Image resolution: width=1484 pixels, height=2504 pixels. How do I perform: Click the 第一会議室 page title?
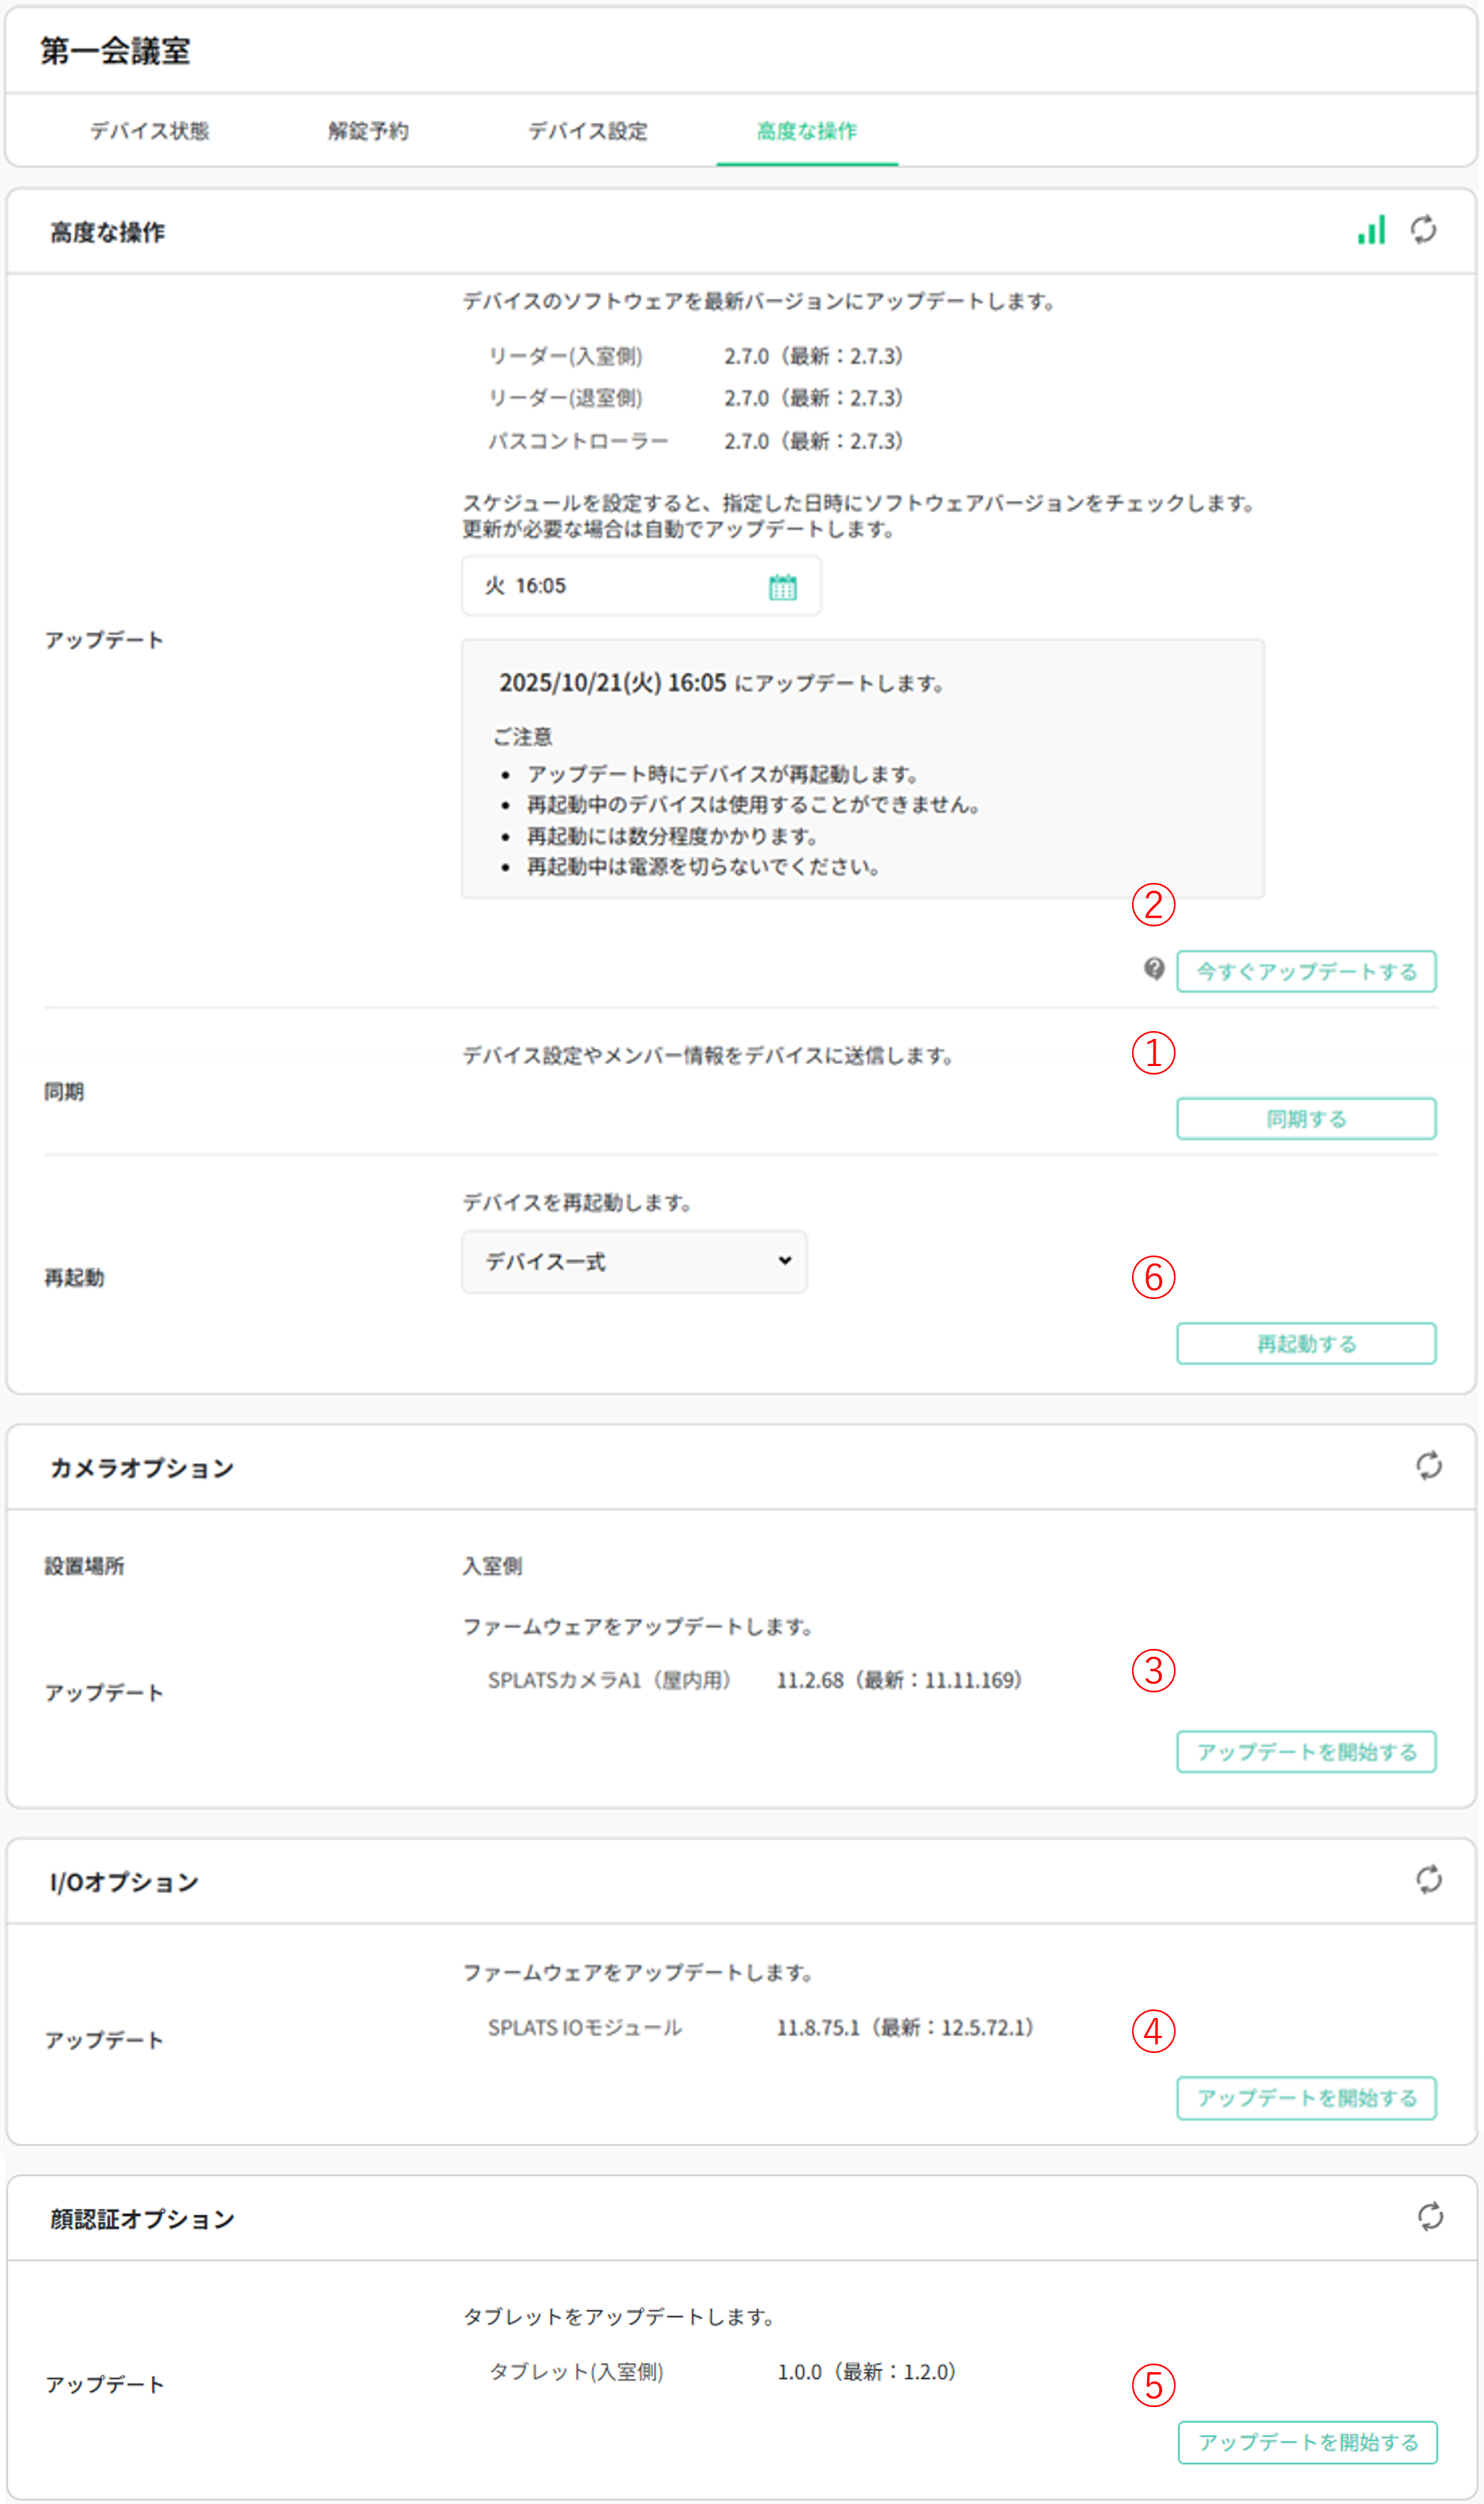click(115, 50)
